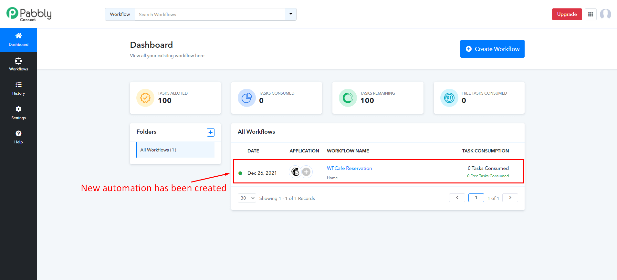Click the Free Tasks Consumed icon

coord(449,98)
